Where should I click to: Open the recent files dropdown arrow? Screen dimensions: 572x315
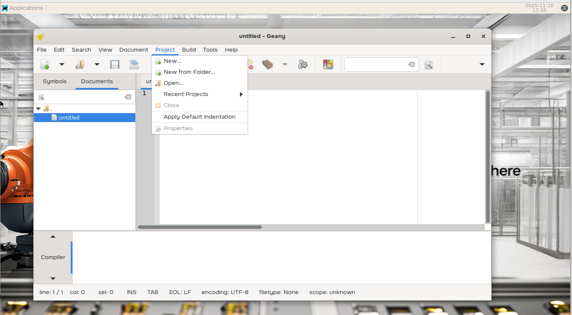coord(97,64)
